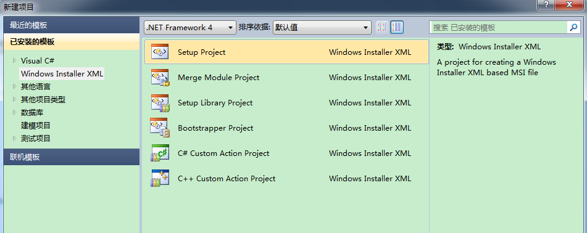Select 建模项目 in the template tree
Screen dimensions: 587x233
click(x=36, y=125)
